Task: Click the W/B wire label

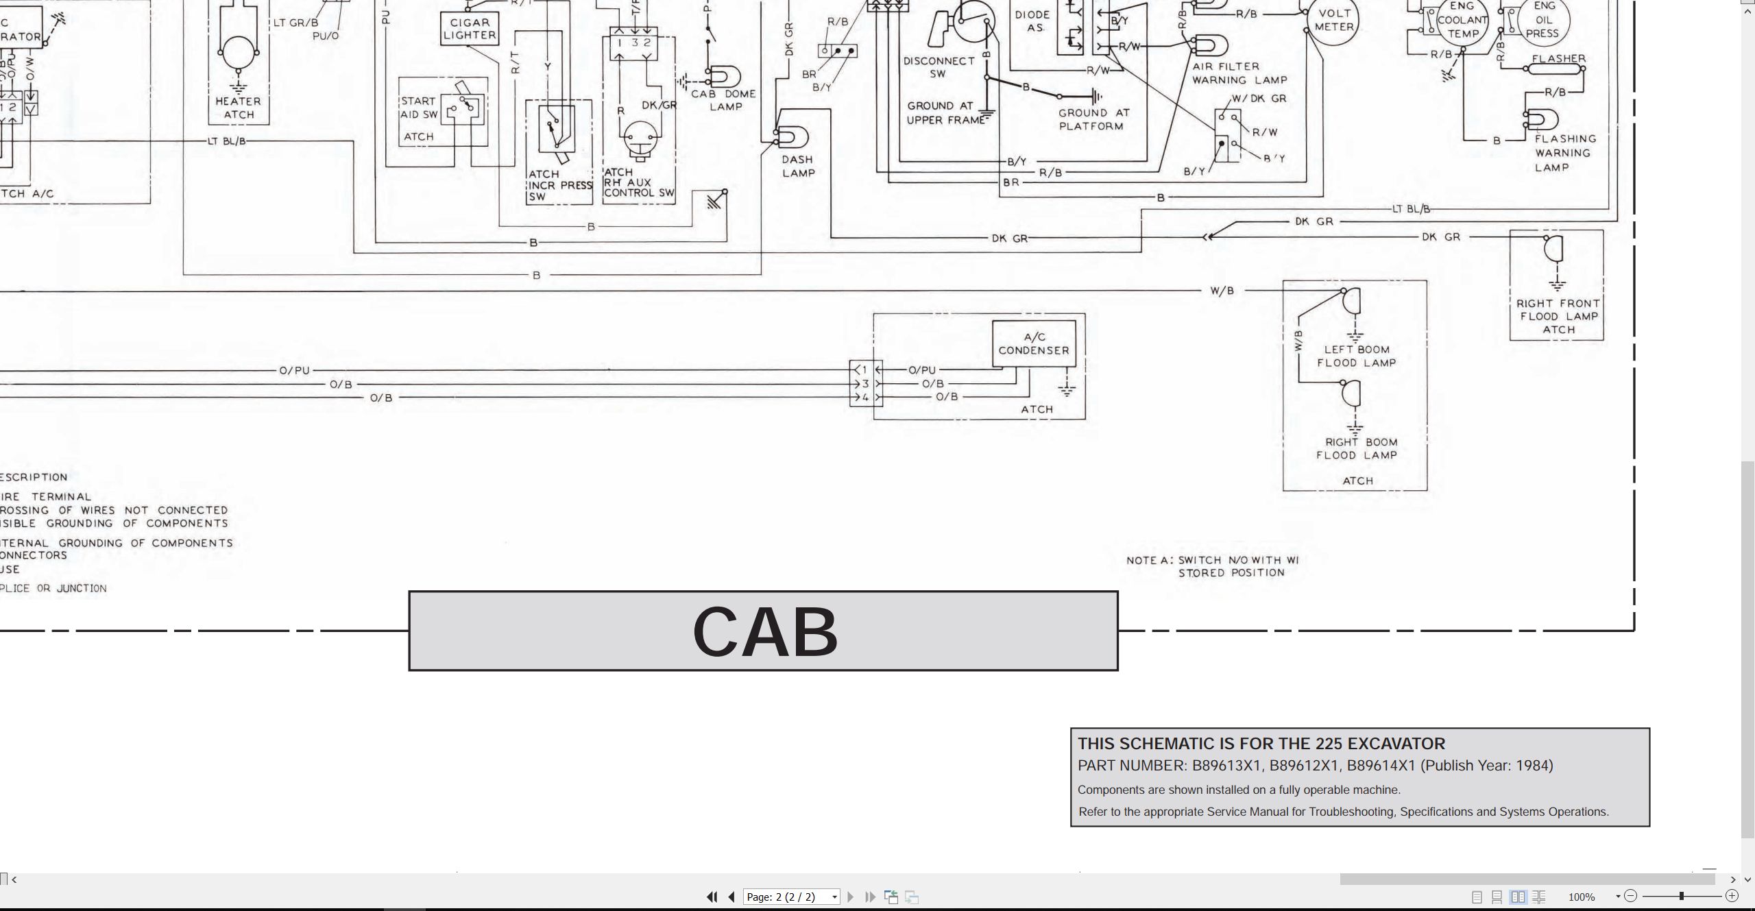Action: [x=1222, y=291]
